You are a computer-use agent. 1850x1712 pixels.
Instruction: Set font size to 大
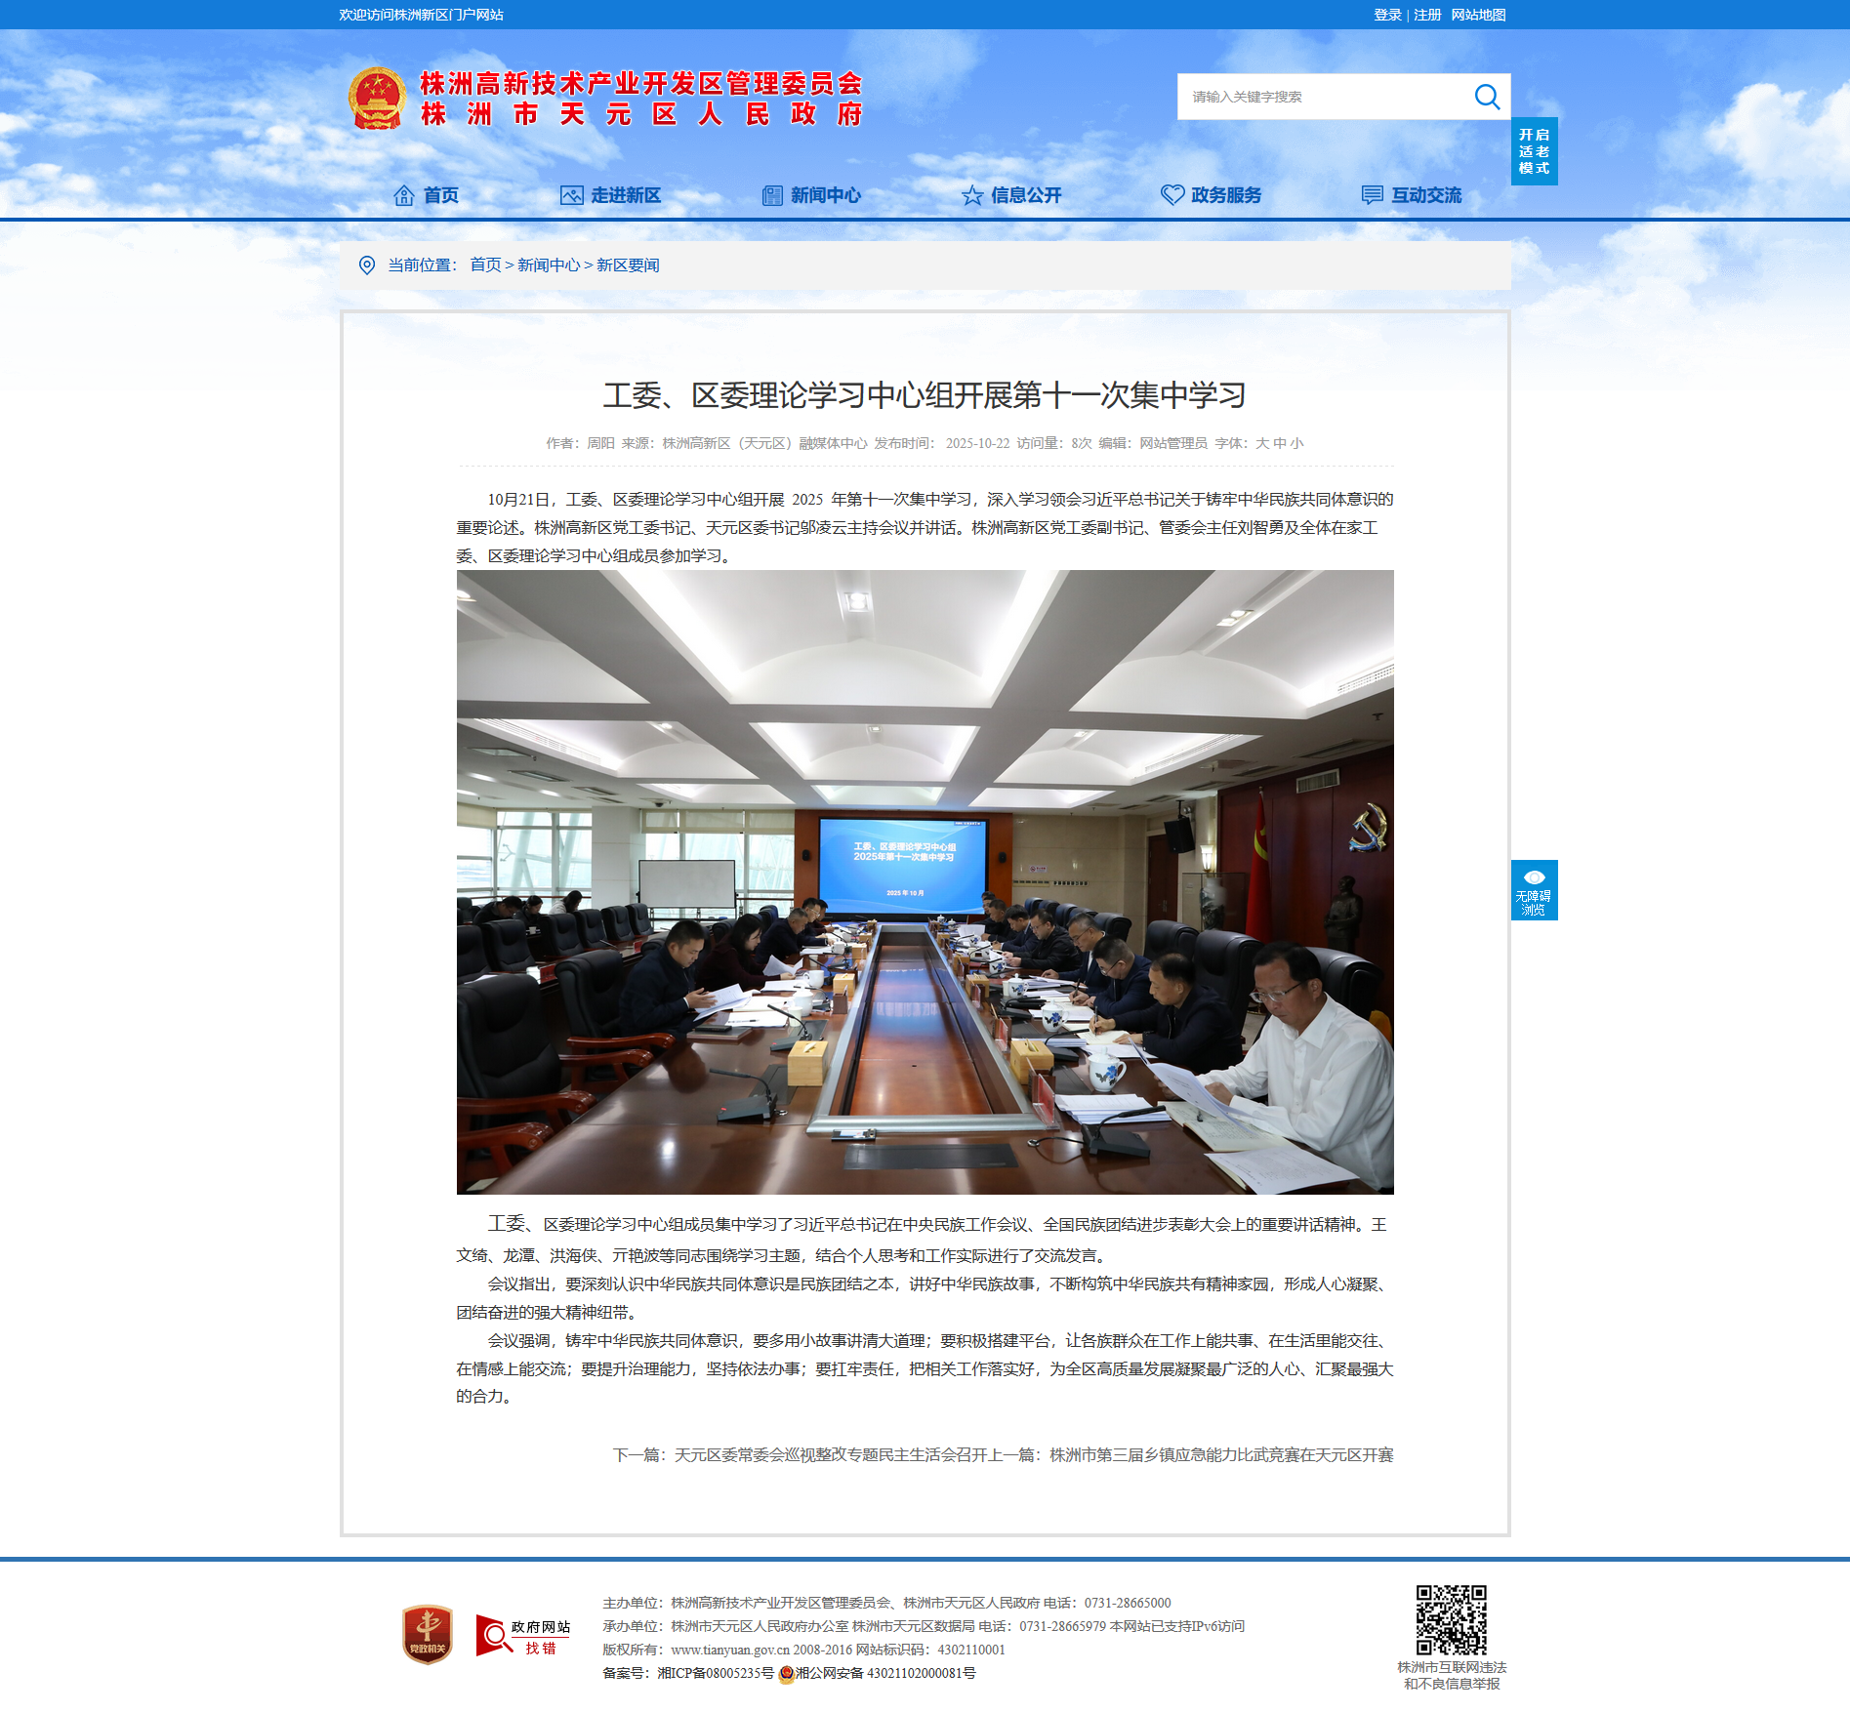coord(1262,443)
